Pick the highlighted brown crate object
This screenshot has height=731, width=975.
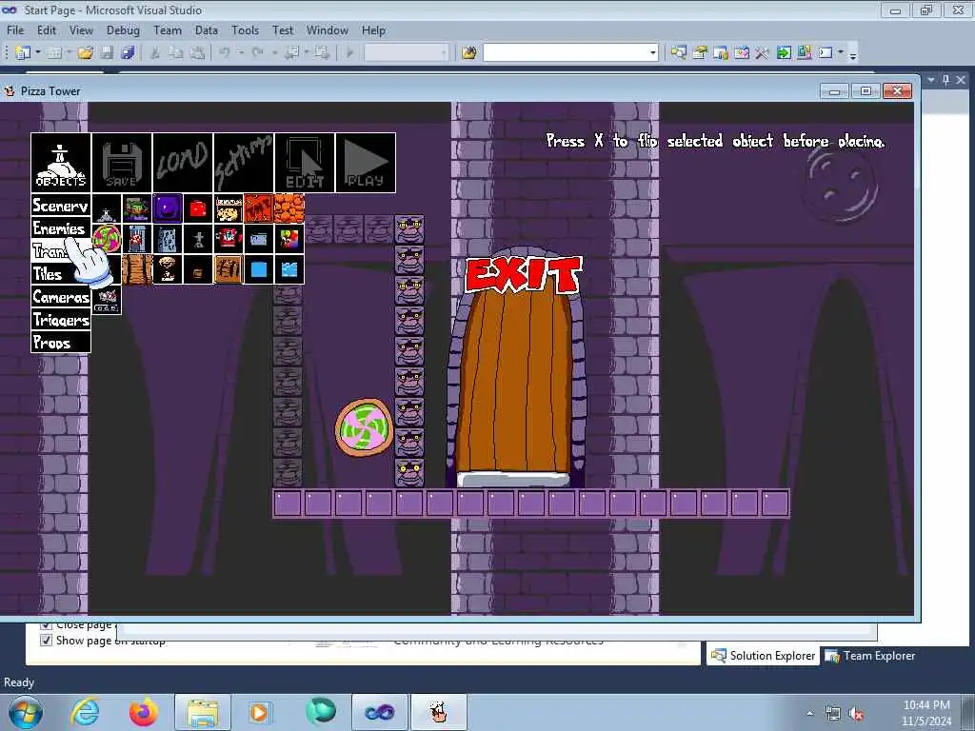(229, 269)
